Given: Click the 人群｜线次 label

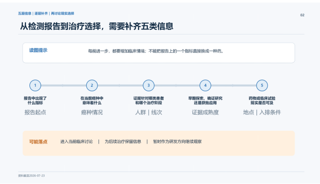Looking at the screenshot, I should click(148, 112).
